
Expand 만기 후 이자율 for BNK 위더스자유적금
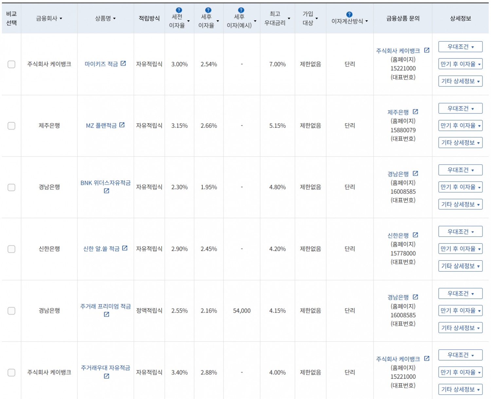[x=461, y=187]
